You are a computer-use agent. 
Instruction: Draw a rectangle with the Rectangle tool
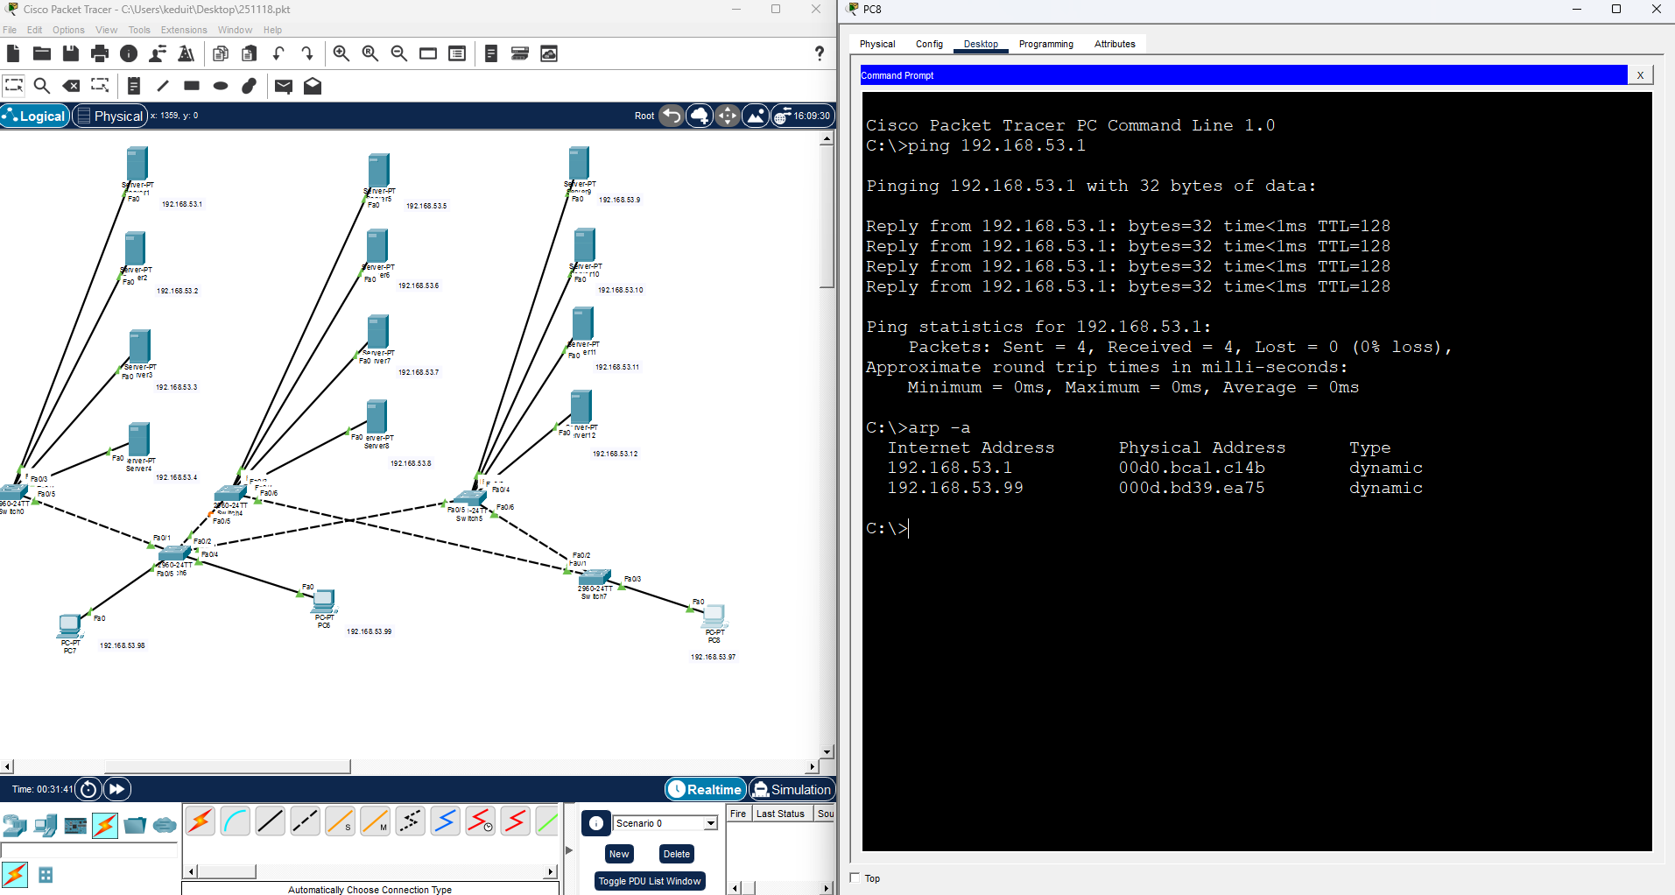192,86
